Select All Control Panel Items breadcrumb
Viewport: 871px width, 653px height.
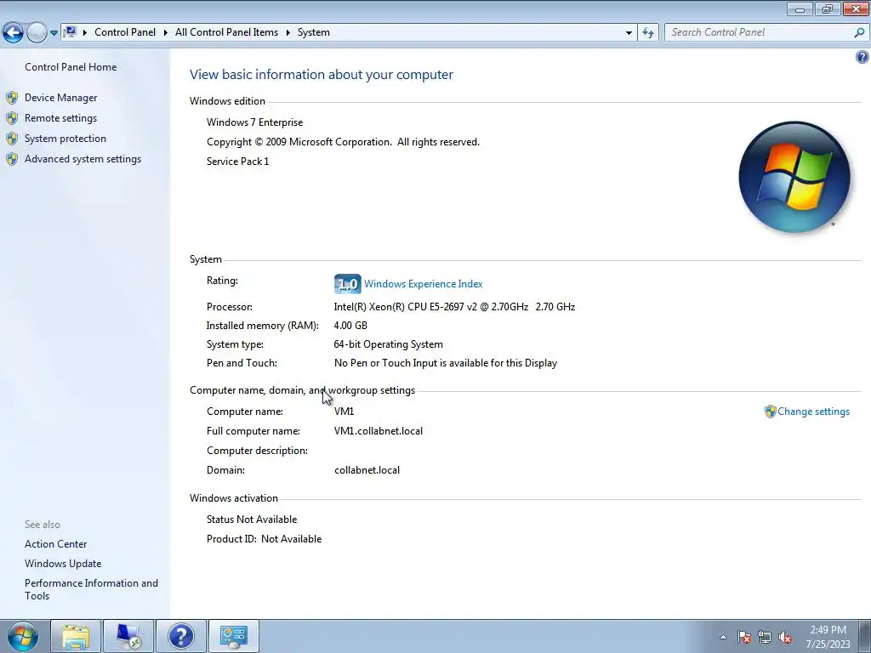click(x=226, y=32)
